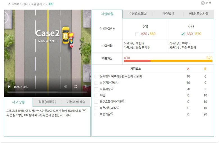Click breadcrumb item 395
This screenshot has height=143, width=219.
point(51,4)
